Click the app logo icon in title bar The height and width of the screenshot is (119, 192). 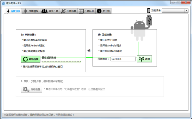tap(4, 3)
